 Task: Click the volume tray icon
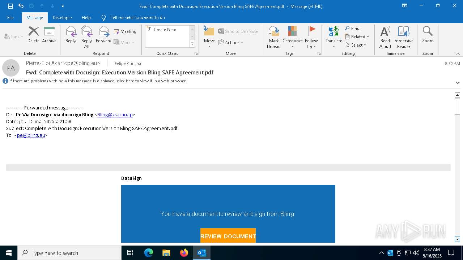coord(416,253)
